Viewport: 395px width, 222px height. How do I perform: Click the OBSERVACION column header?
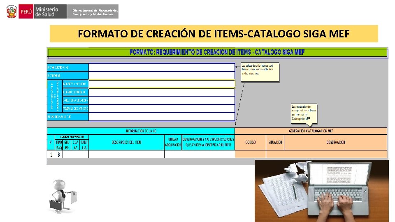coord(336,143)
